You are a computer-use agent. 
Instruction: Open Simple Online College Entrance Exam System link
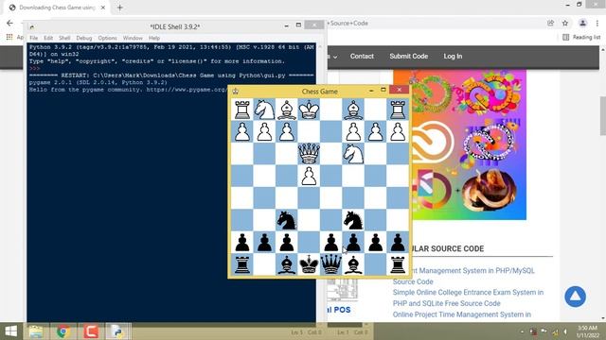pyautogui.click(x=468, y=297)
